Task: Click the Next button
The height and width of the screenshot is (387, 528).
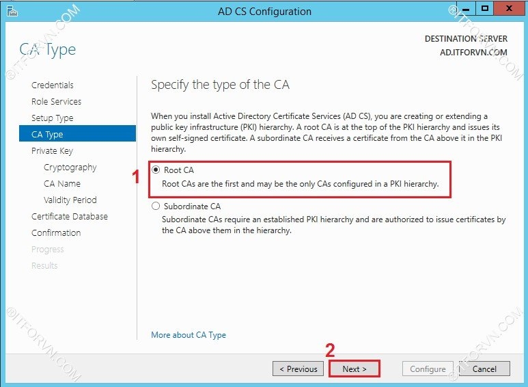Action: 355,369
